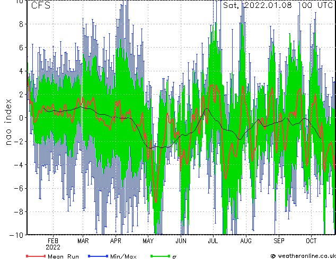Click the CFS model label

41,5
